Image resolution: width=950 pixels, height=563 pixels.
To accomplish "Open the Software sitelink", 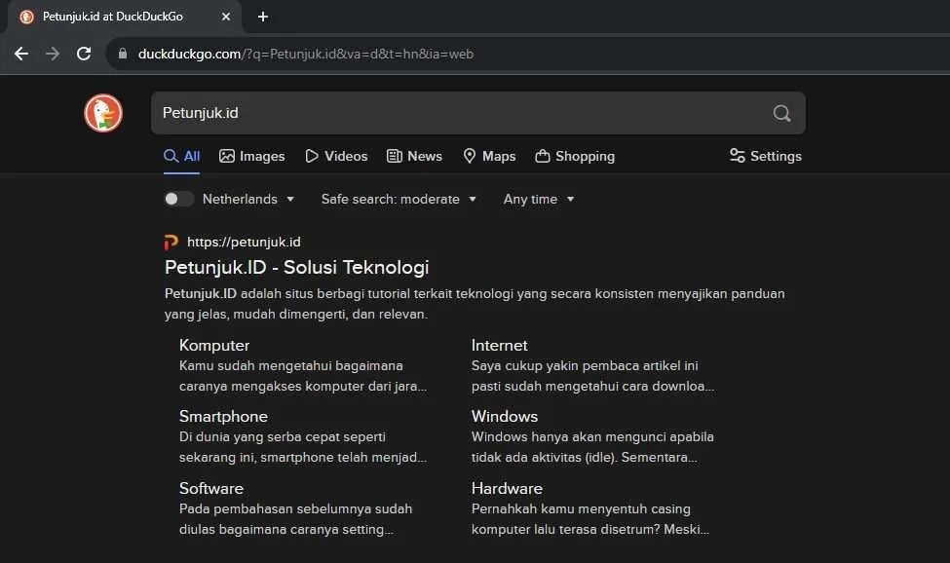I will [x=211, y=489].
